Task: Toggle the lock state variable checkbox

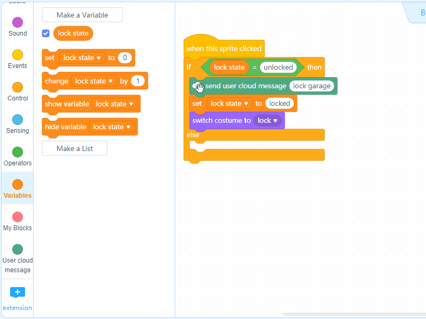Action: pos(46,33)
